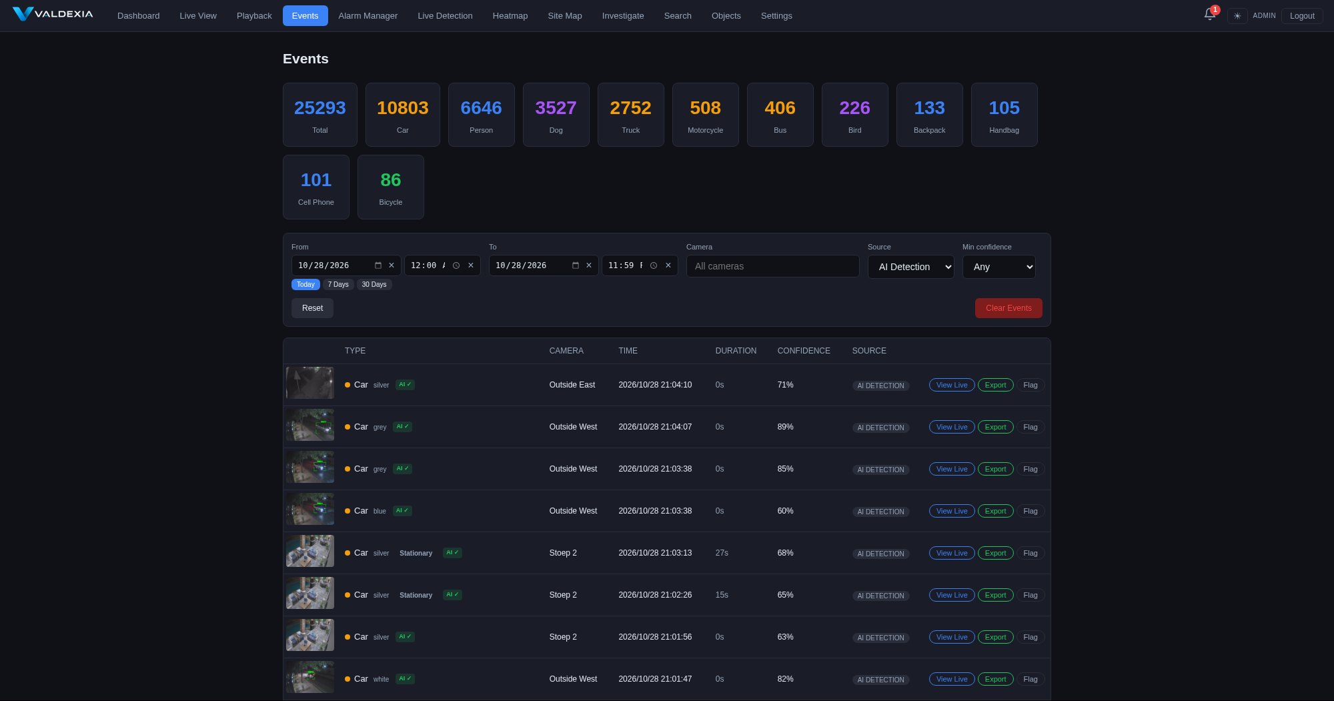Screen dimensions: 1334x701
Task: Flag the 21:03:13 stationary car event
Action: pos(1031,553)
